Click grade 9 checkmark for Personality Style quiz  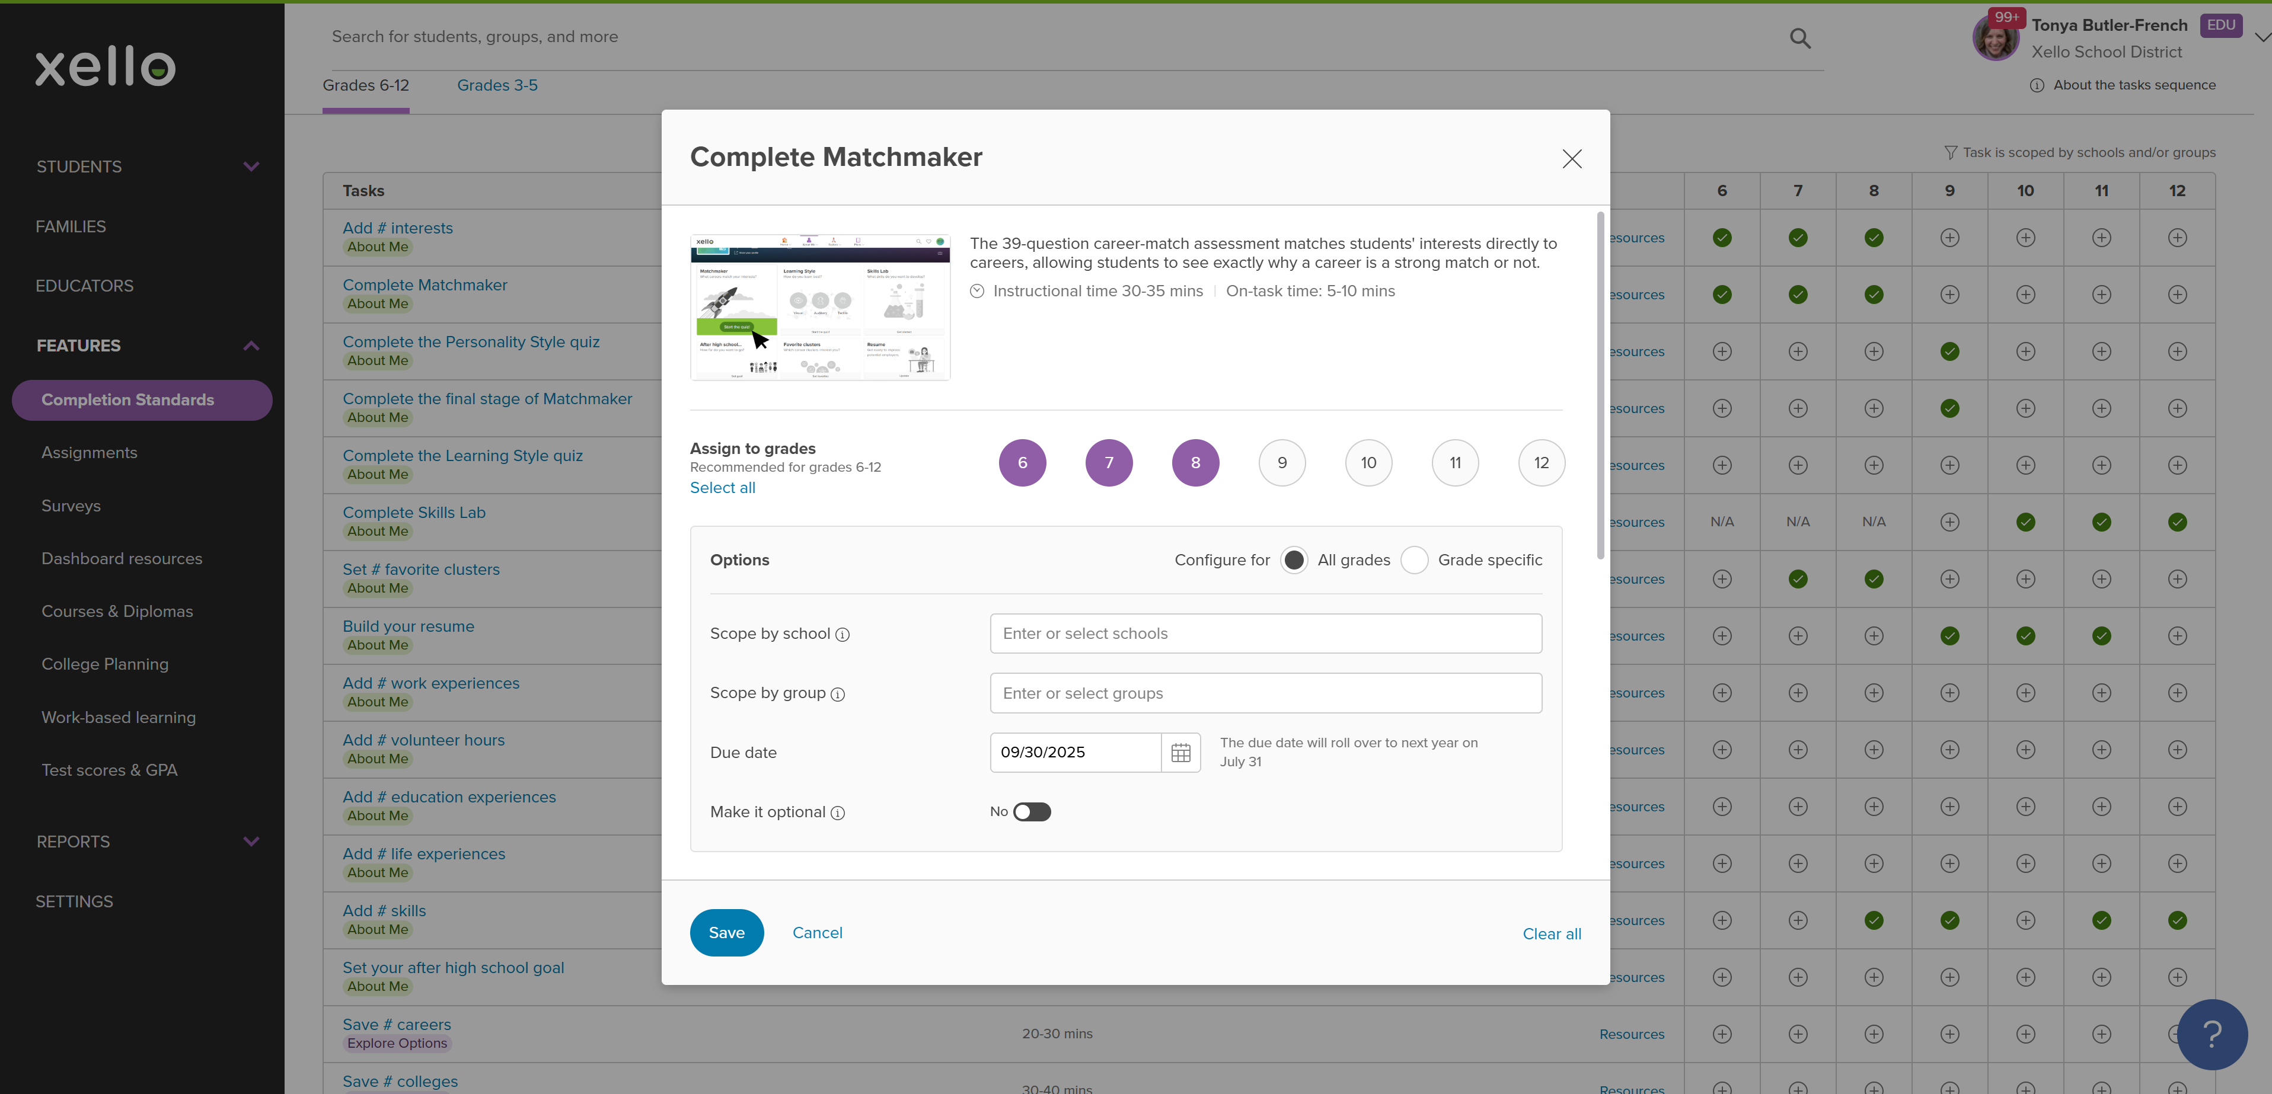1949,352
